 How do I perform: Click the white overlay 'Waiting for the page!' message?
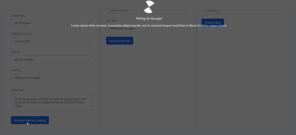149,18
